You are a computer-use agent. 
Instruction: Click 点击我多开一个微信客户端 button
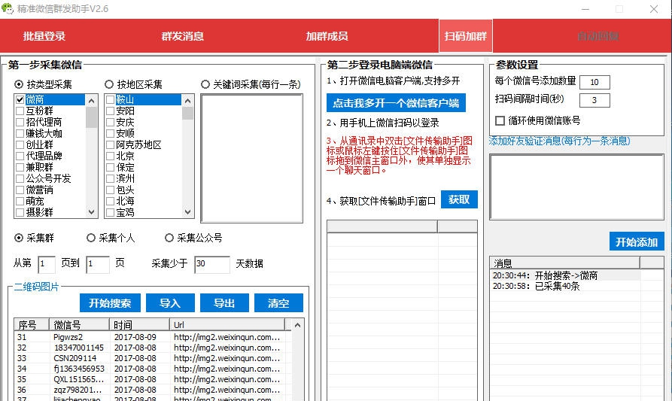click(396, 103)
